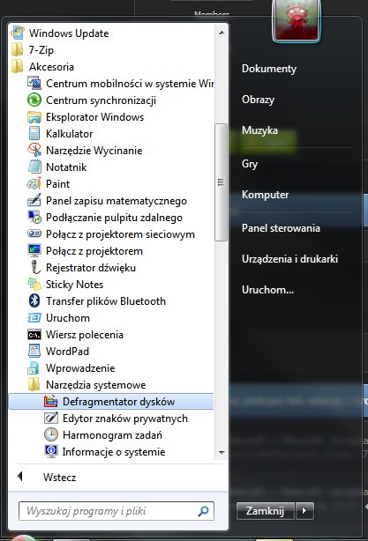The image size is (368, 541).
Task: Open Transfer plików Bluetooth icon
Action: (34, 300)
